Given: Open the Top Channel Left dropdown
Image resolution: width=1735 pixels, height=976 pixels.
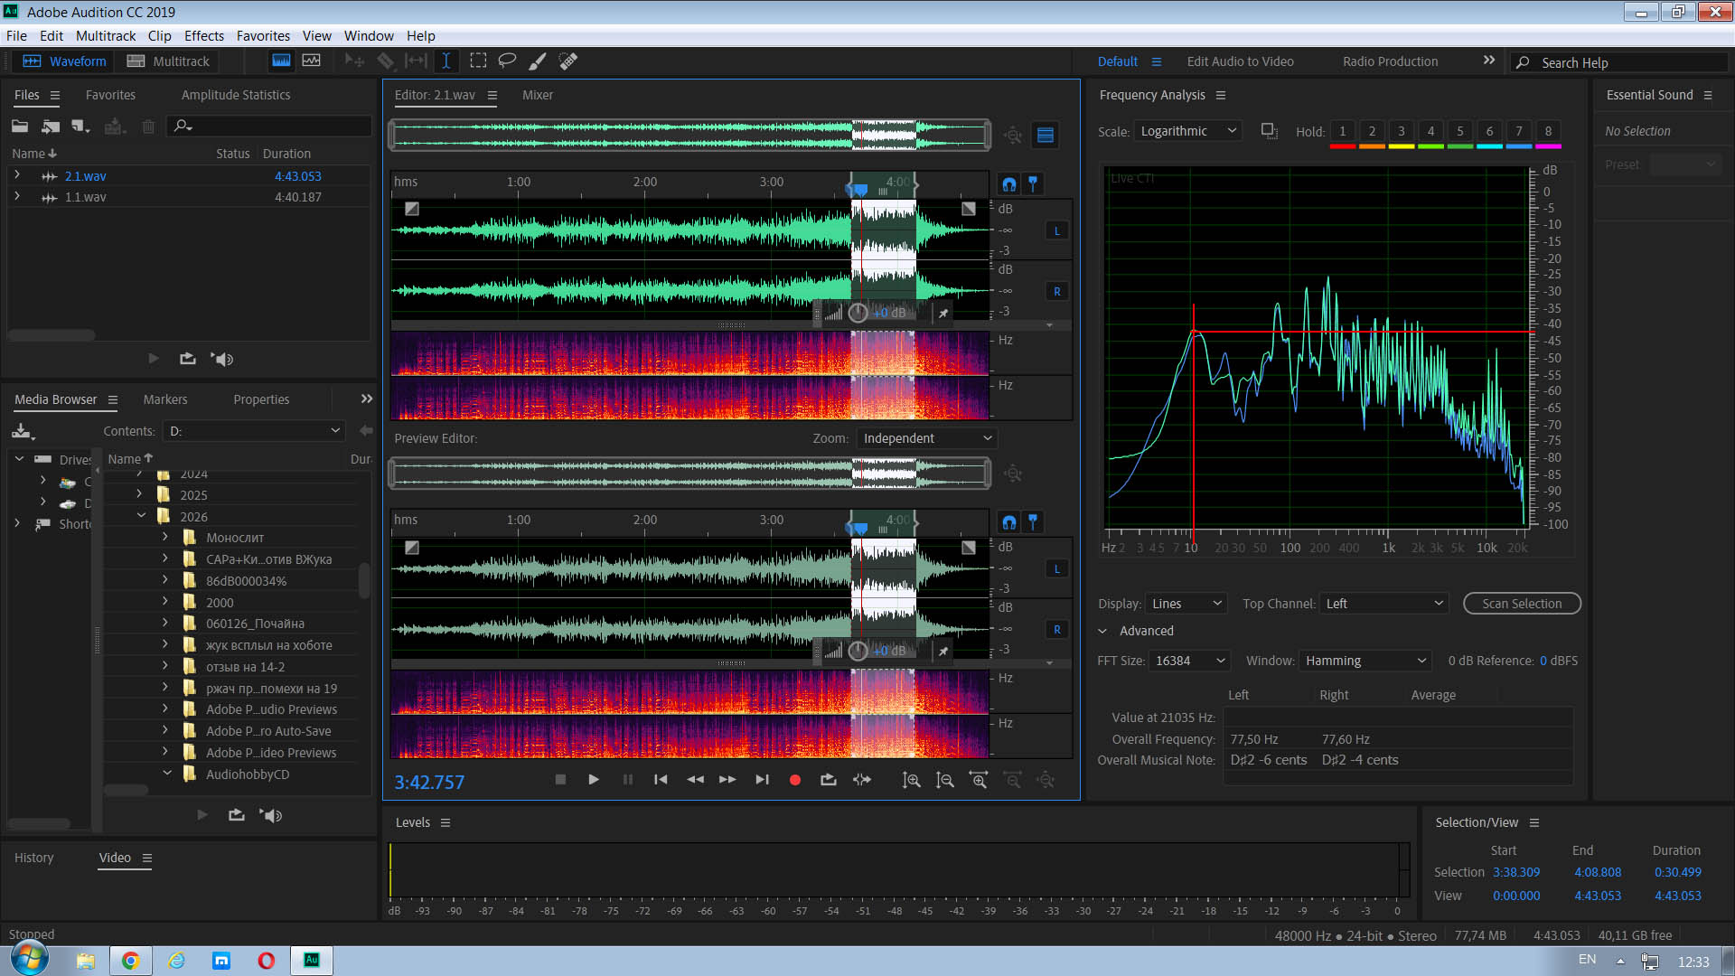Looking at the screenshot, I should [x=1384, y=604].
